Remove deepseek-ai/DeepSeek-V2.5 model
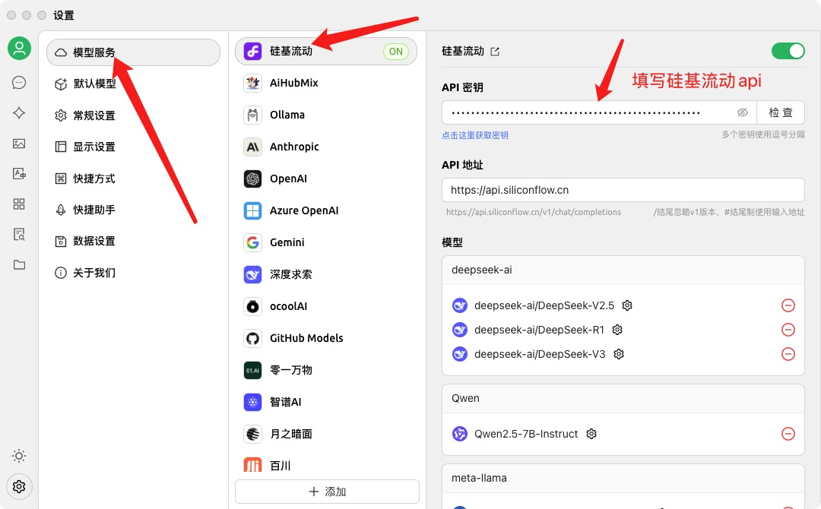This screenshot has width=821, height=509. (x=788, y=305)
